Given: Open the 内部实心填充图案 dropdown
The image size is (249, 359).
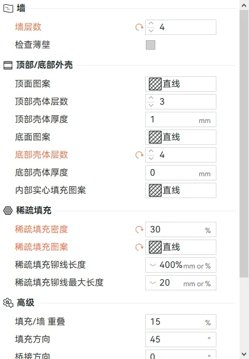Looking at the screenshot, I should 181,190.
